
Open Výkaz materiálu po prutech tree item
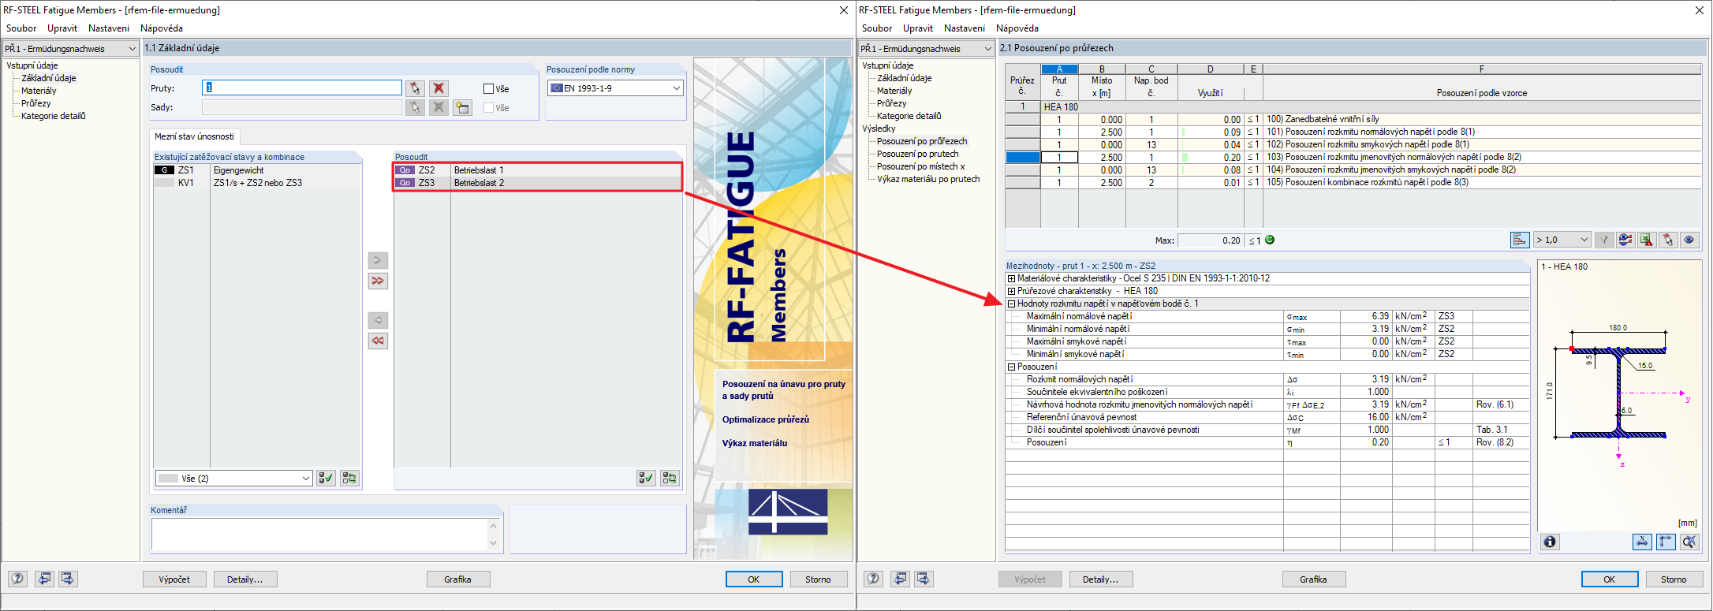click(928, 179)
